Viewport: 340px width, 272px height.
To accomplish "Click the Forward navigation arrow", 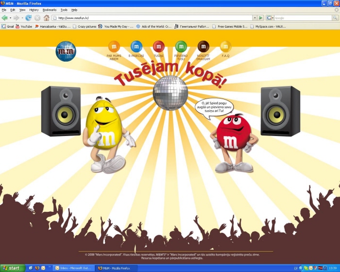I will click(x=16, y=18).
